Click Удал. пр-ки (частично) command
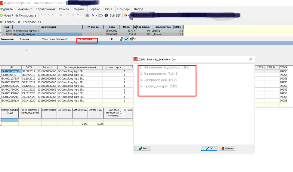 pyautogui.click(x=54, y=39)
